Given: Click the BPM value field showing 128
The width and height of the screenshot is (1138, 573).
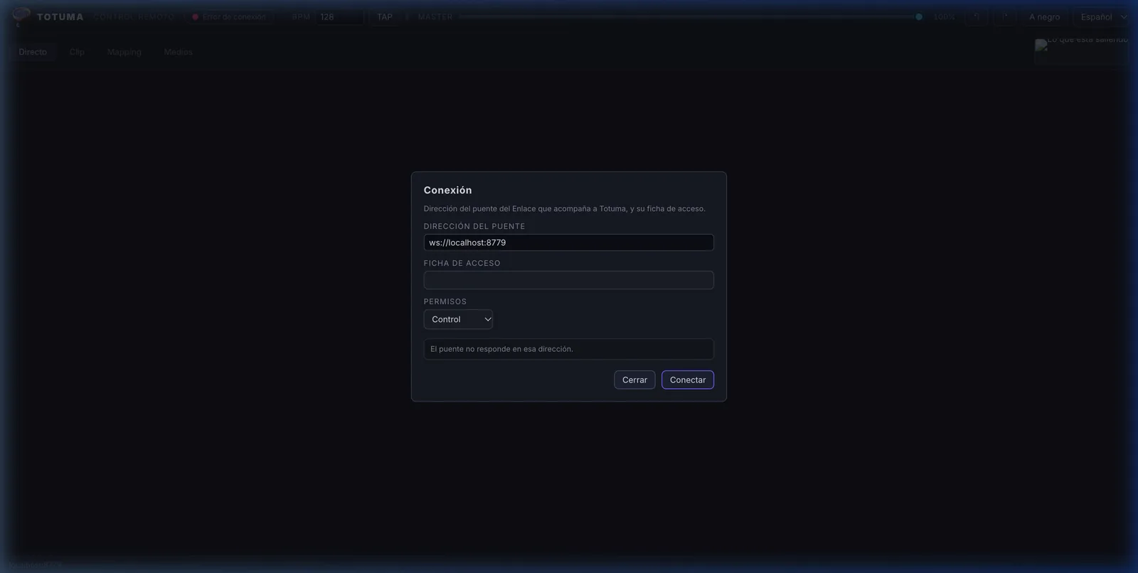Looking at the screenshot, I should click(x=340, y=17).
